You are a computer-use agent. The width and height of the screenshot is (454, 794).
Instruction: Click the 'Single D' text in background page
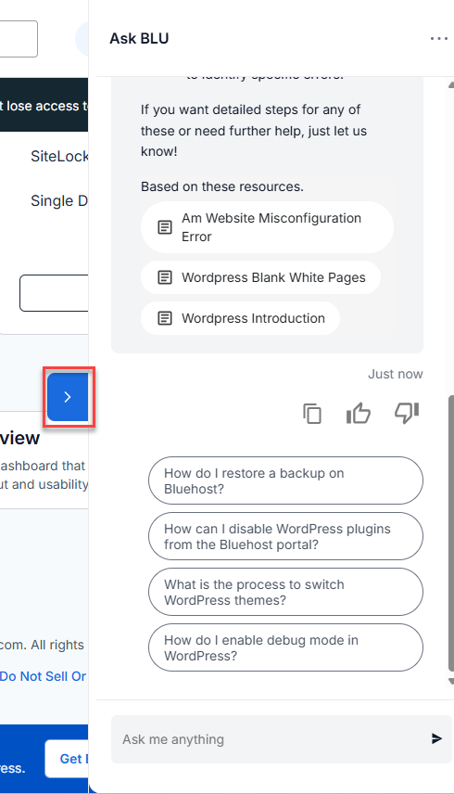(59, 201)
